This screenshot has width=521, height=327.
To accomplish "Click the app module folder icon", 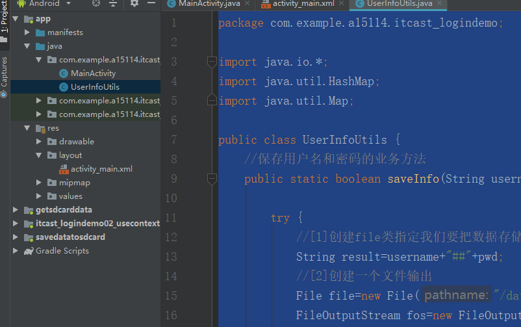I will pos(29,20).
